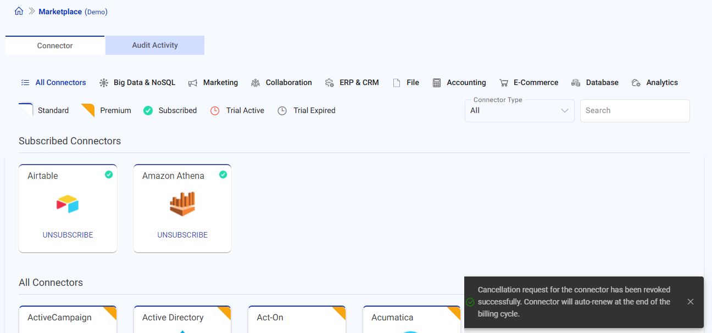Switch to the Audit Activity tab

coord(155,46)
